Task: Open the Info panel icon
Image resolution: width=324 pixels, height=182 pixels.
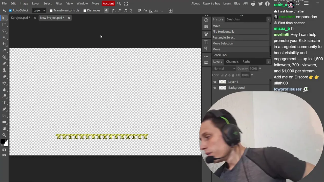Action: pyautogui.click(x=206, y=20)
